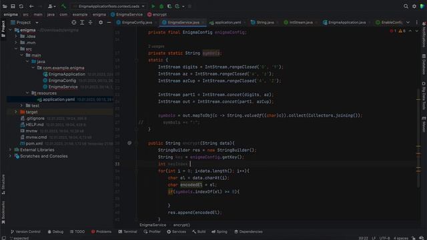Viewport: 427px width, 240px height.
Task: Click the Back navigation arrow
Action: [x=31, y=6]
